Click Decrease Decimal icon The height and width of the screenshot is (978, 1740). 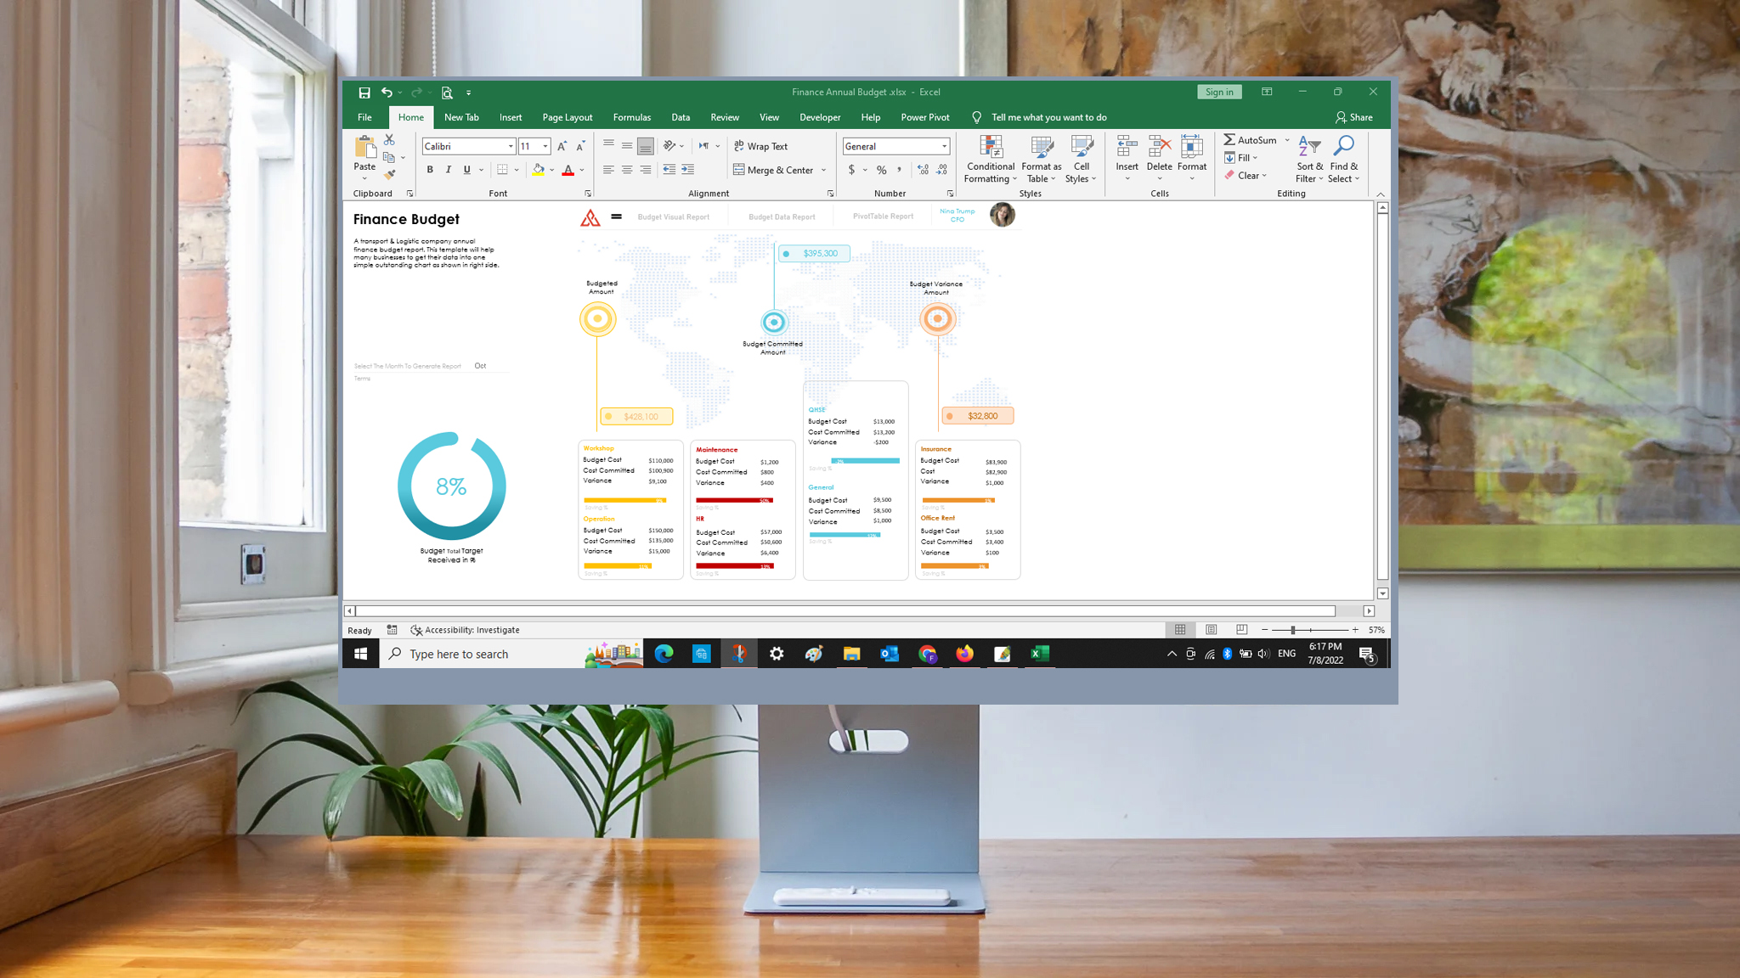click(x=942, y=170)
